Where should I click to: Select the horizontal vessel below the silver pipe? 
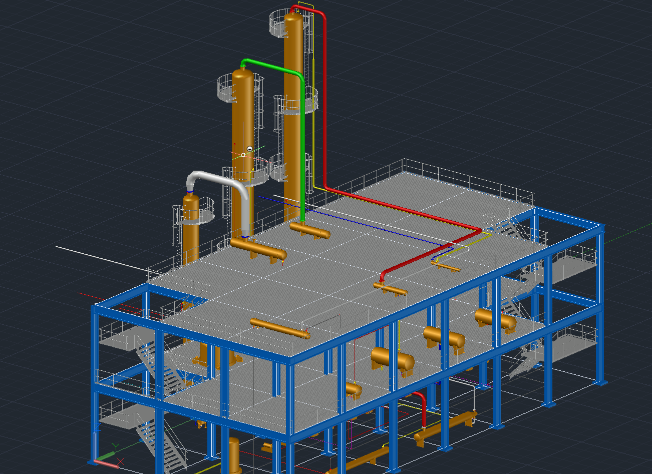pyautogui.click(x=258, y=249)
